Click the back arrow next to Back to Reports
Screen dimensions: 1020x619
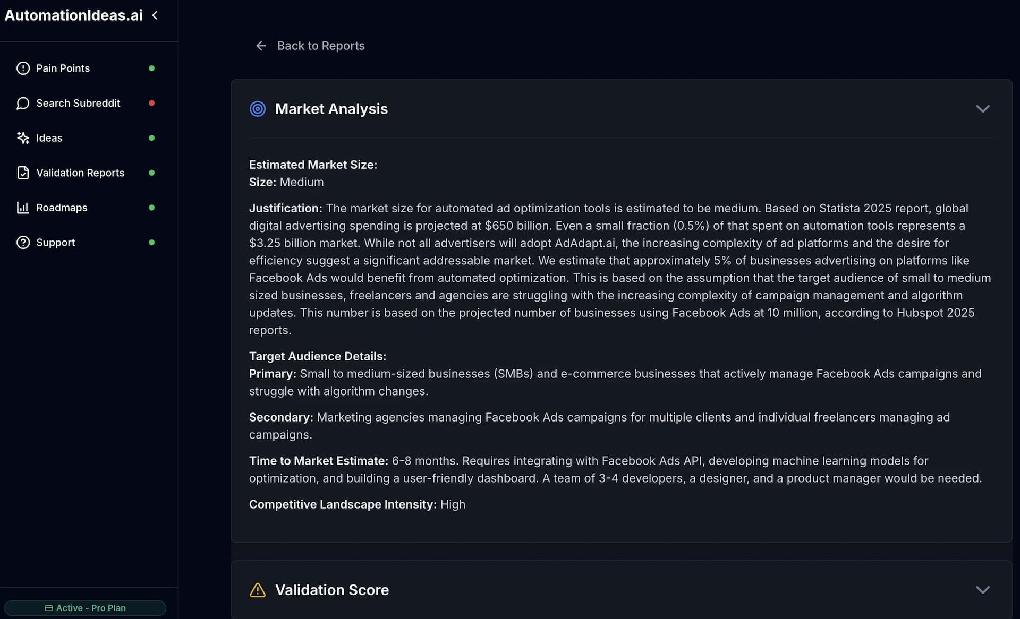coord(261,46)
